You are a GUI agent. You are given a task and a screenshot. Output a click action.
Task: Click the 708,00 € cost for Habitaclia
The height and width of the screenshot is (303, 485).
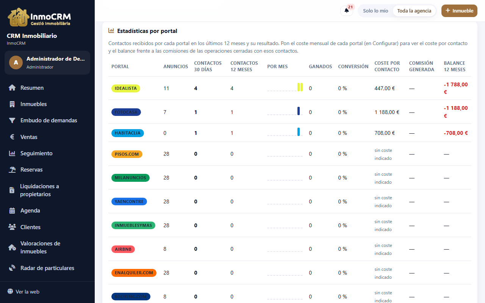coord(385,133)
